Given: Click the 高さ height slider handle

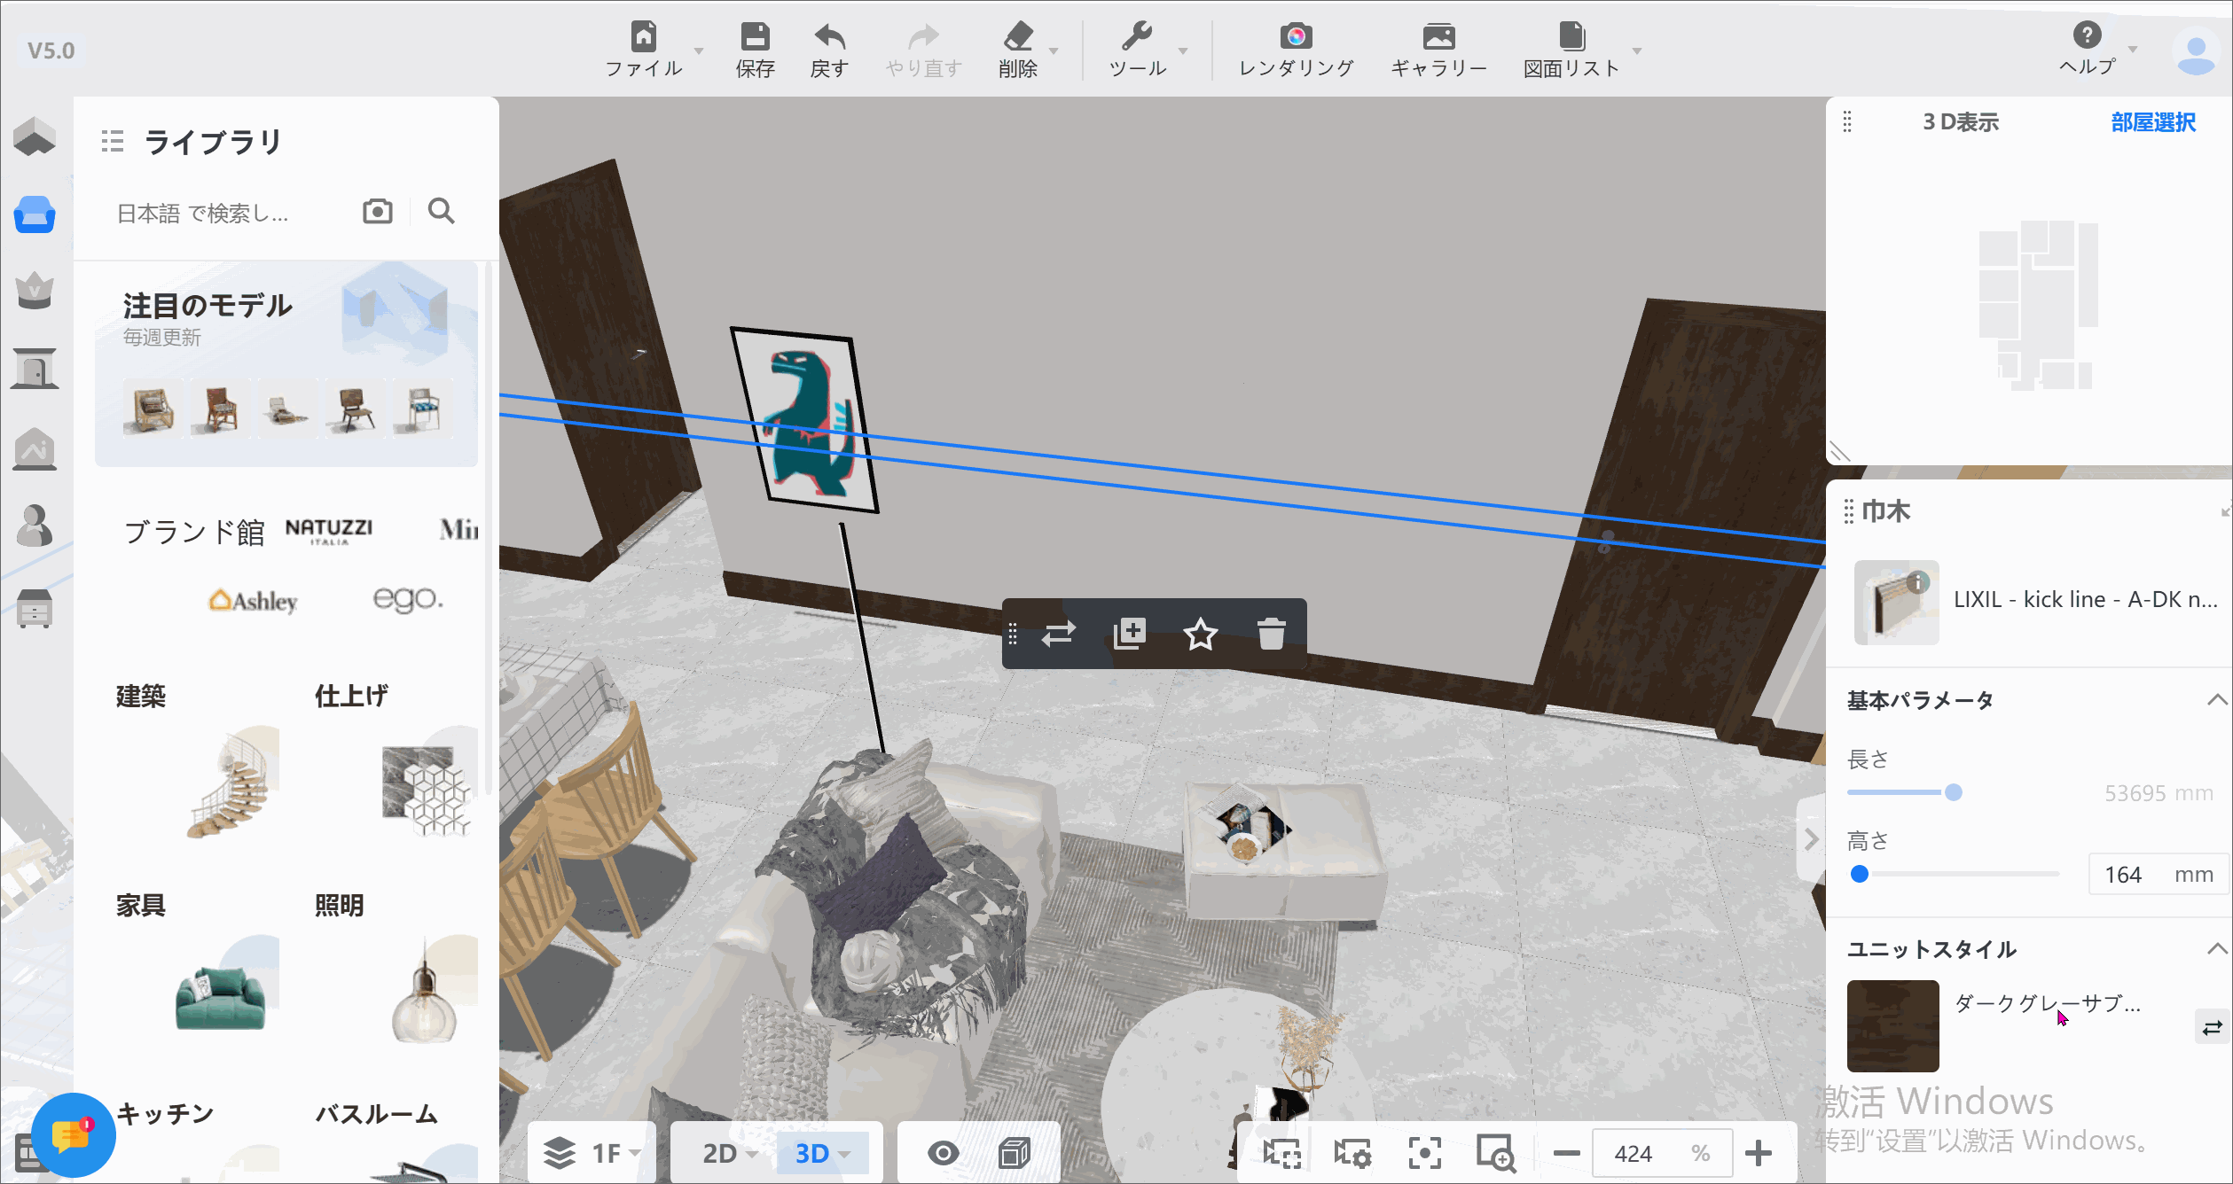Looking at the screenshot, I should 1860,874.
